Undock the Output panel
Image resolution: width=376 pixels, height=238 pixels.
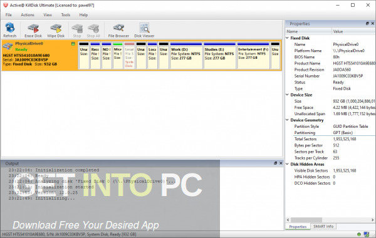point(276,163)
